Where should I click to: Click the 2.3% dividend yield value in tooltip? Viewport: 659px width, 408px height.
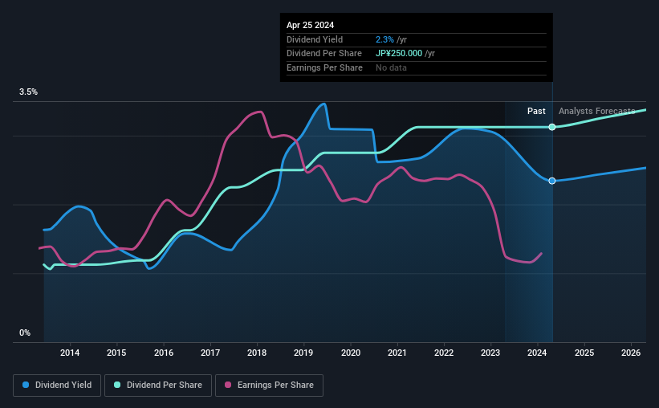click(x=384, y=39)
